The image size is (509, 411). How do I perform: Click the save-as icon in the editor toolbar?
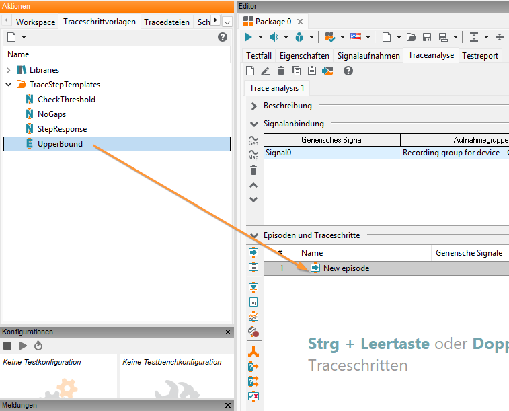point(443,38)
